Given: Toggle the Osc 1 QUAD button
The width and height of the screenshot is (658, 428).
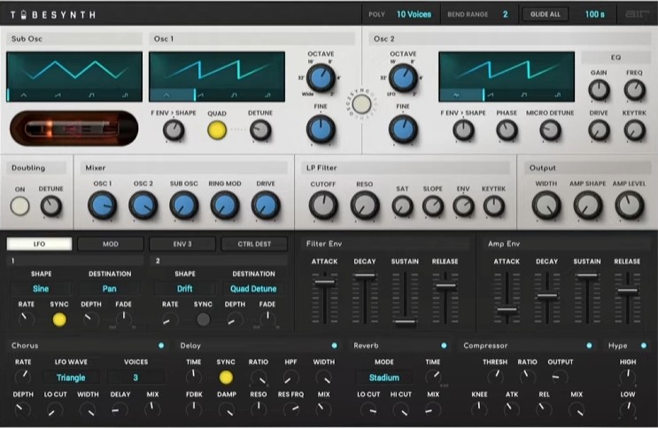Looking at the screenshot, I should (217, 130).
